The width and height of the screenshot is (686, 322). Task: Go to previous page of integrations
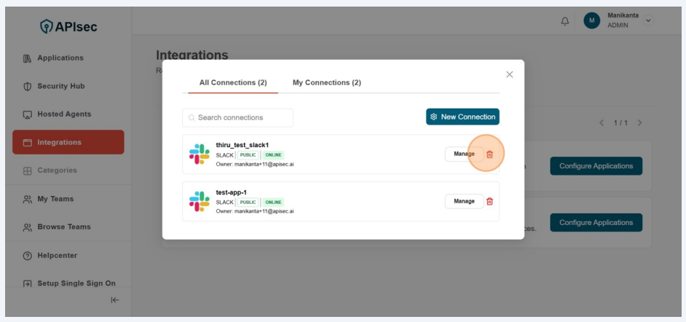tap(602, 122)
